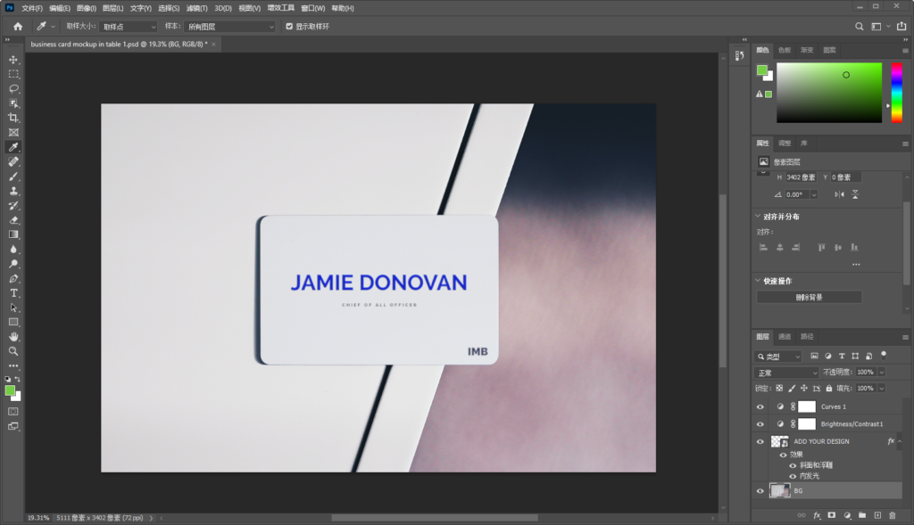Screen dimensions: 914x525
Task: Select the Zoom tool
Action: pyautogui.click(x=13, y=351)
